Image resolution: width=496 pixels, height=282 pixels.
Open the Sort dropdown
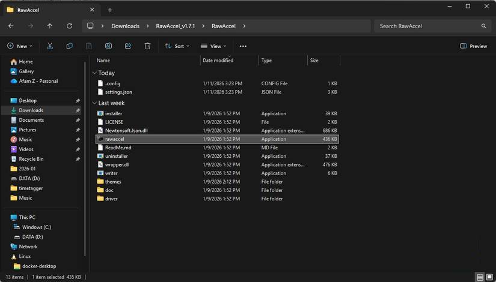(x=177, y=46)
